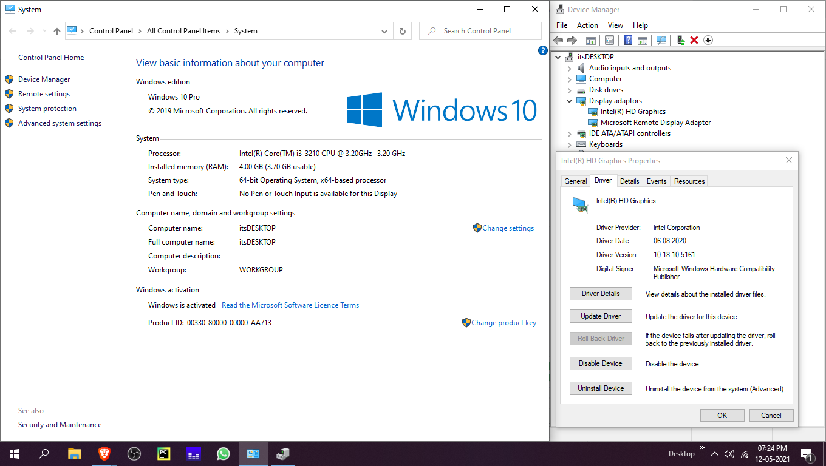
Task: Click the volume speaker tray icon
Action: click(x=729, y=454)
